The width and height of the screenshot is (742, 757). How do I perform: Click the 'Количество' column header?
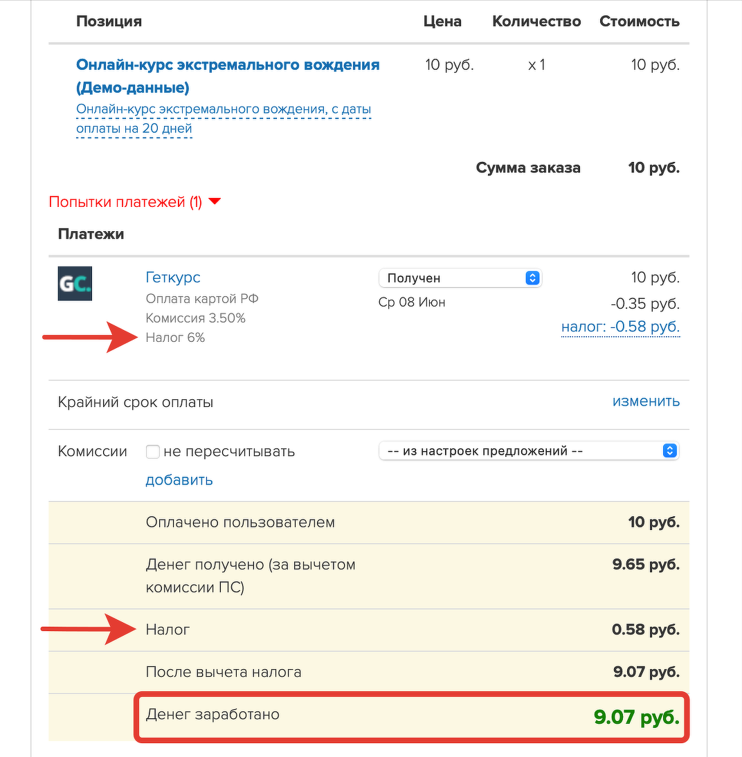click(536, 21)
